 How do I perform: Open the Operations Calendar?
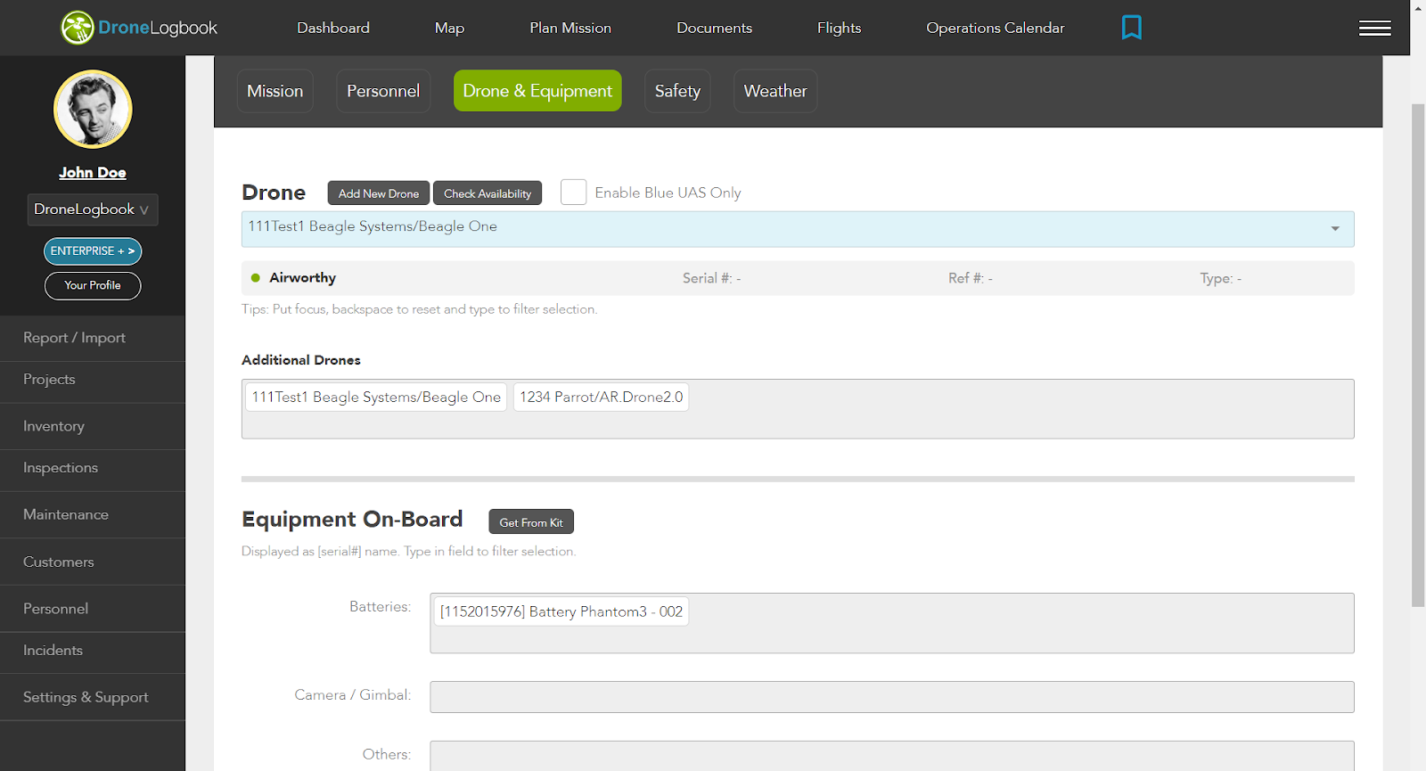click(995, 28)
